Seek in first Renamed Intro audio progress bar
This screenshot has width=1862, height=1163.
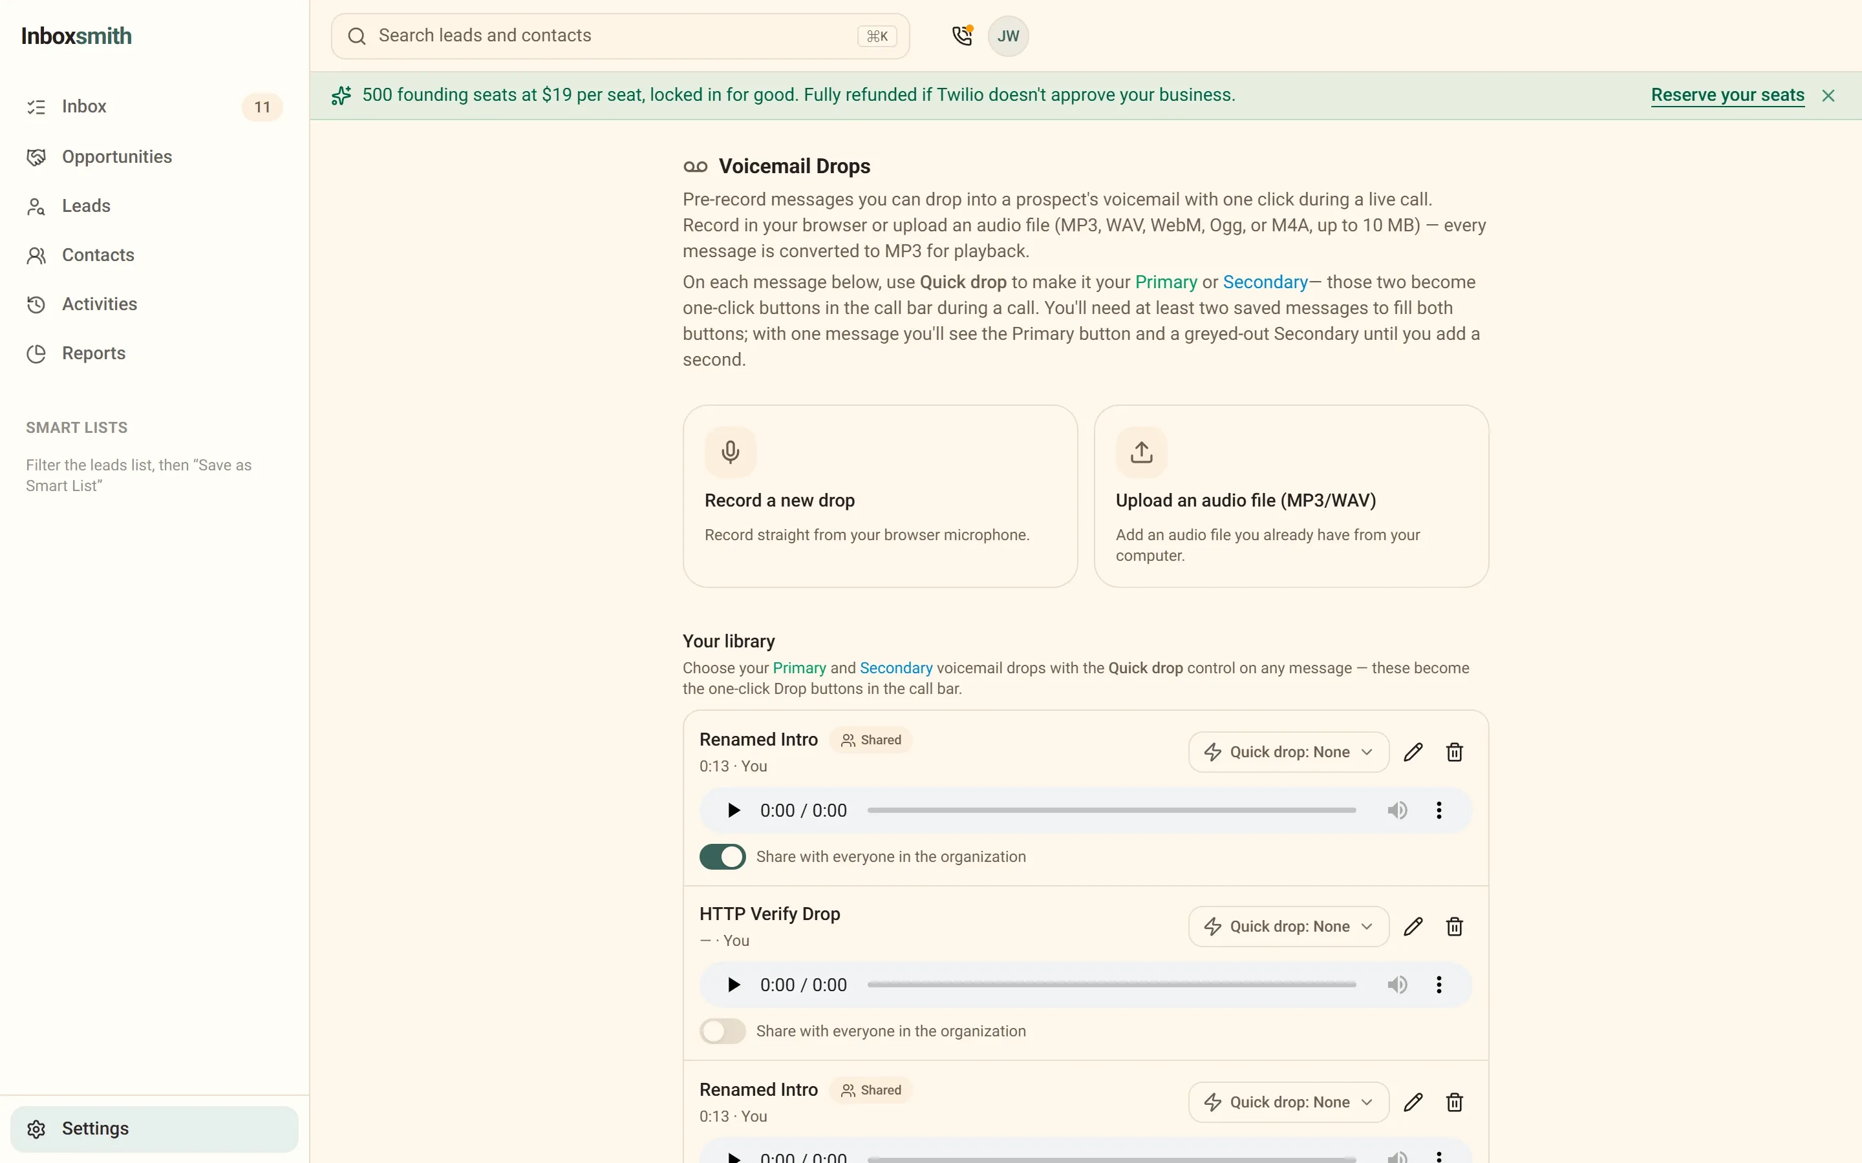1111,811
